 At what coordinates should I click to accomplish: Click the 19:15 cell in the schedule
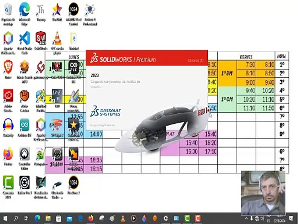click(96, 169)
